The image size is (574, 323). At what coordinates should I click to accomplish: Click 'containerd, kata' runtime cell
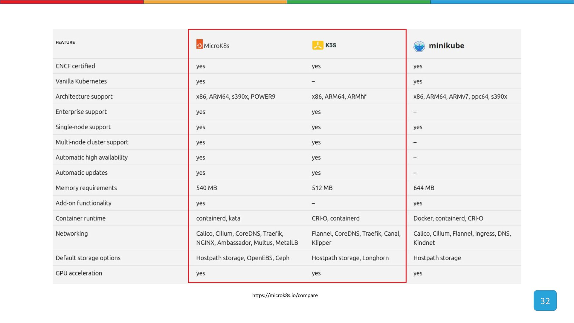point(218,219)
